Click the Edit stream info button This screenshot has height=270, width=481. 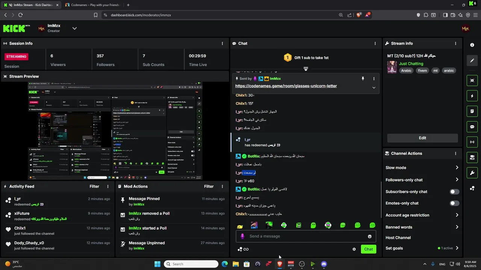point(422,138)
